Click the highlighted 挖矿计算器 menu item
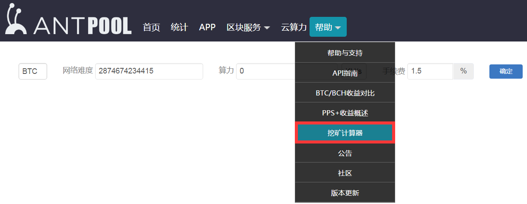Image resolution: width=527 pixels, height=204 pixels. (345, 133)
